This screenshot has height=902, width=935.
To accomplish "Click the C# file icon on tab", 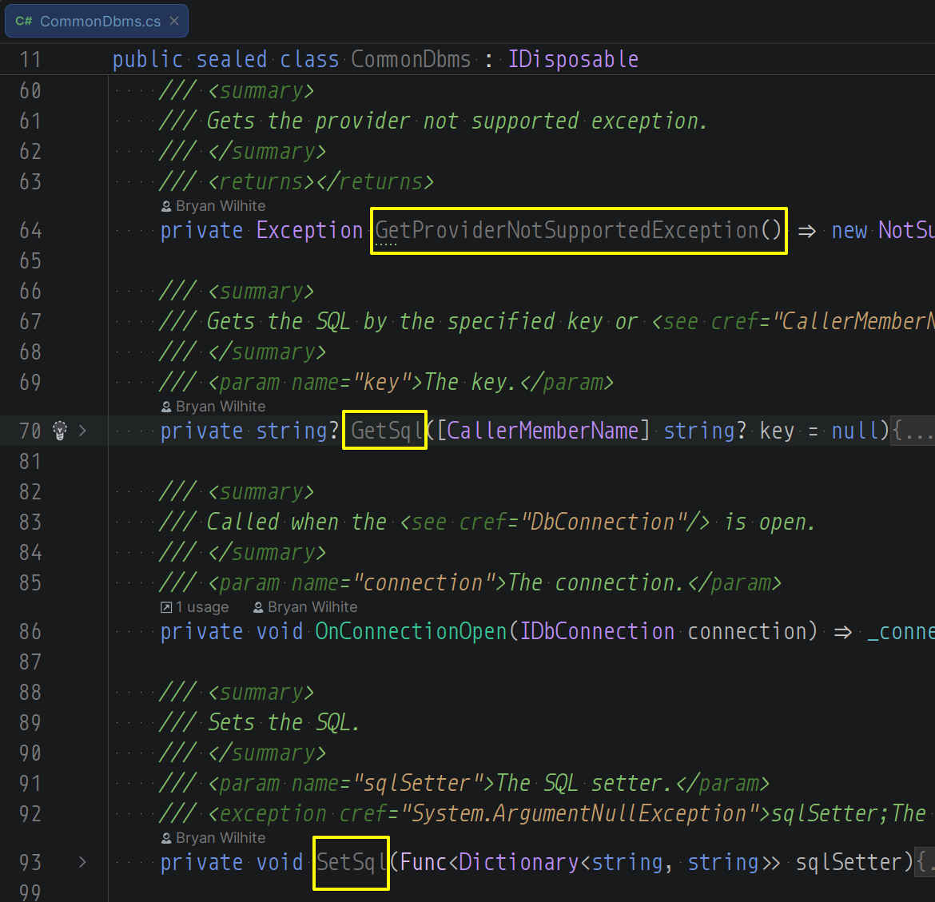I will point(24,21).
